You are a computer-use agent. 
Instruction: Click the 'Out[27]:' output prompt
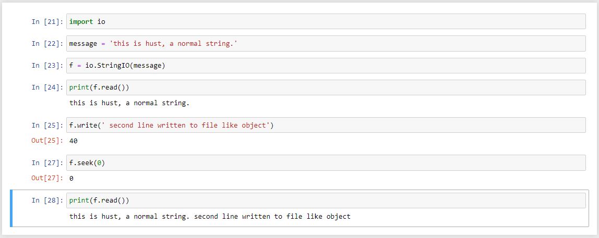coord(47,178)
